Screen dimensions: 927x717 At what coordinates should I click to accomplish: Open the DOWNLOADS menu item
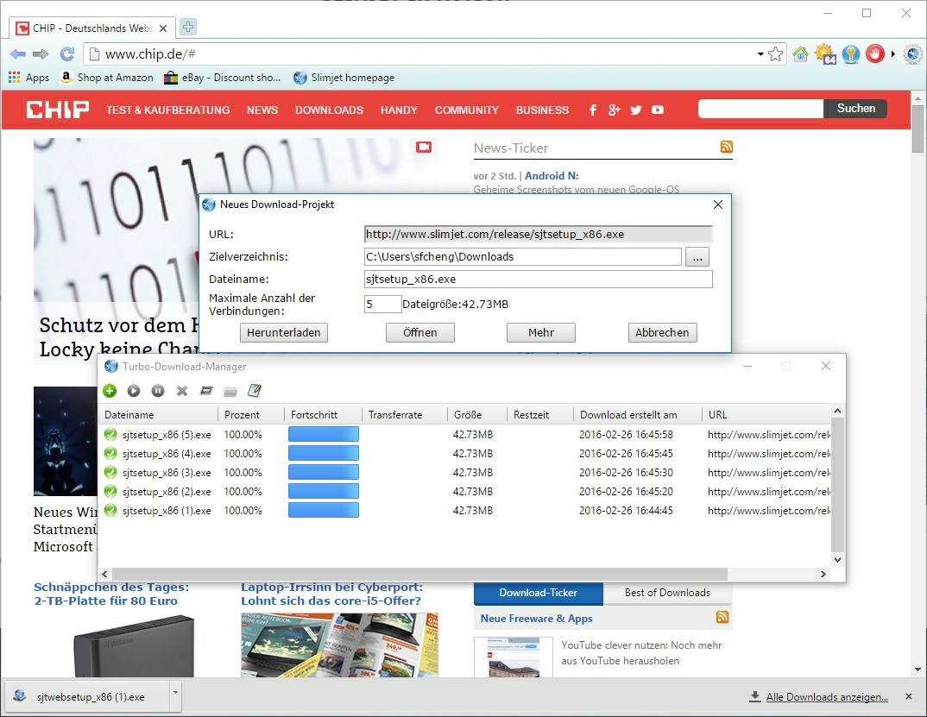click(x=330, y=110)
